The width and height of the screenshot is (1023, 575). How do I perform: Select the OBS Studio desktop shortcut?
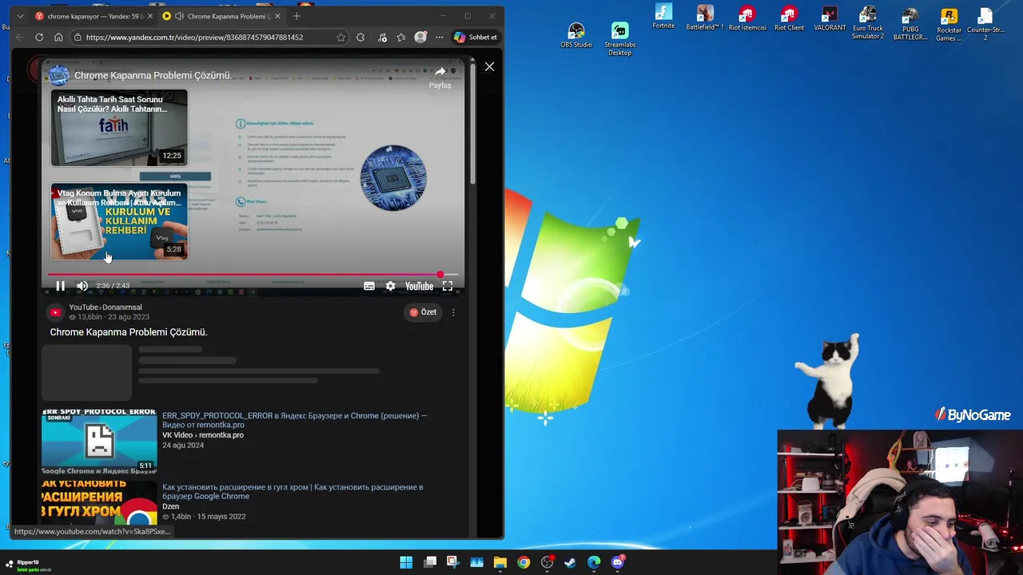tap(576, 35)
